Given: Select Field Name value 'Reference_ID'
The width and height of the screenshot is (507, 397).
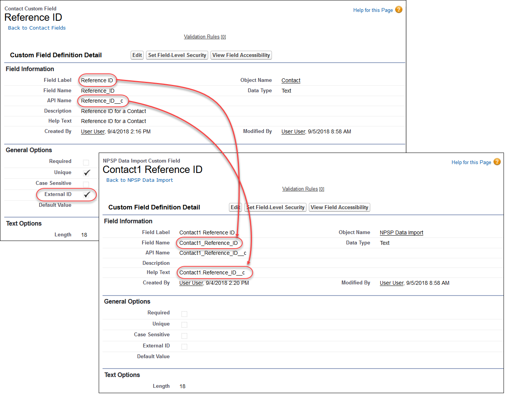Looking at the screenshot, I should (x=98, y=91).
